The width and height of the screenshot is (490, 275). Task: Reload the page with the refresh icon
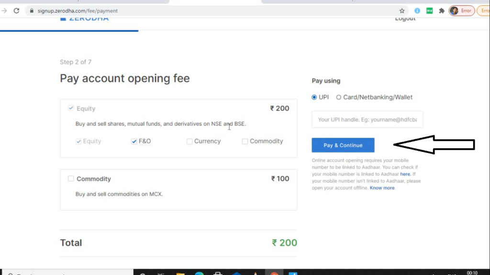(17, 11)
